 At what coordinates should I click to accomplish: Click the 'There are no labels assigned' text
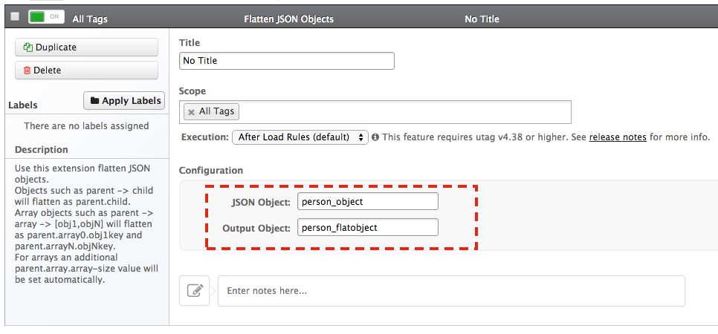click(x=86, y=126)
